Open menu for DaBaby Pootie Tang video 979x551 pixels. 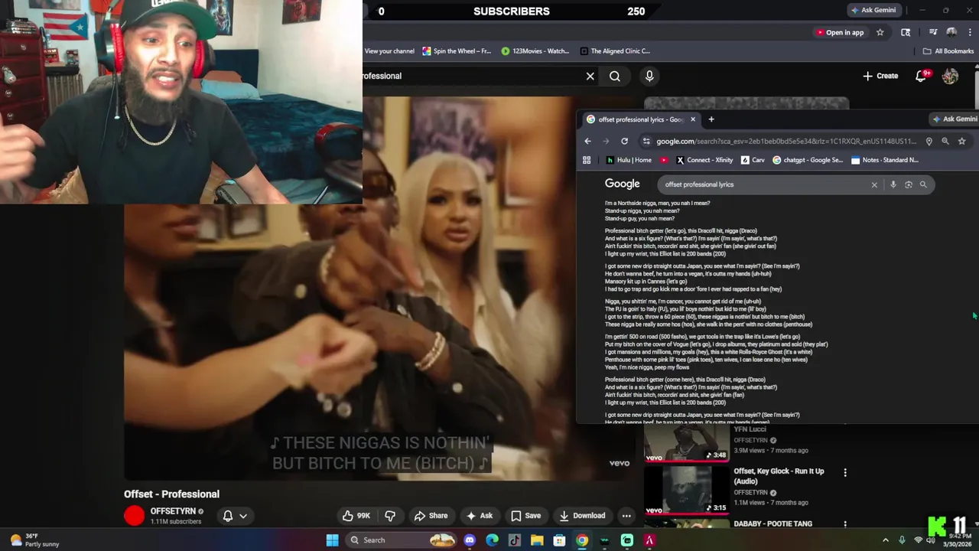[x=845, y=525]
